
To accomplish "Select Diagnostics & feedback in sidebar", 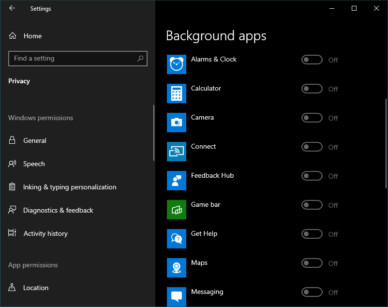I will [58, 210].
